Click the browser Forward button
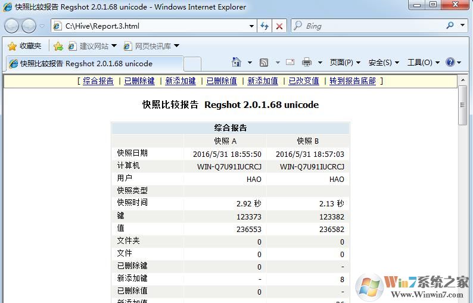The image size is (473, 303). [29, 26]
